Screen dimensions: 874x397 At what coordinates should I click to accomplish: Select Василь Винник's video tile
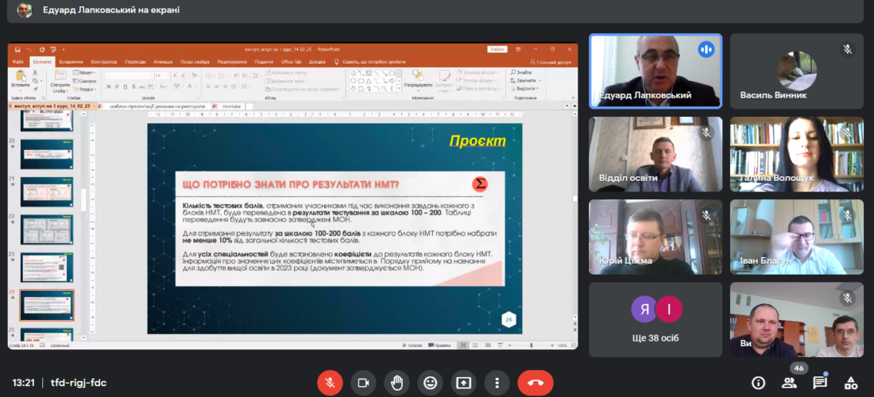pos(797,71)
